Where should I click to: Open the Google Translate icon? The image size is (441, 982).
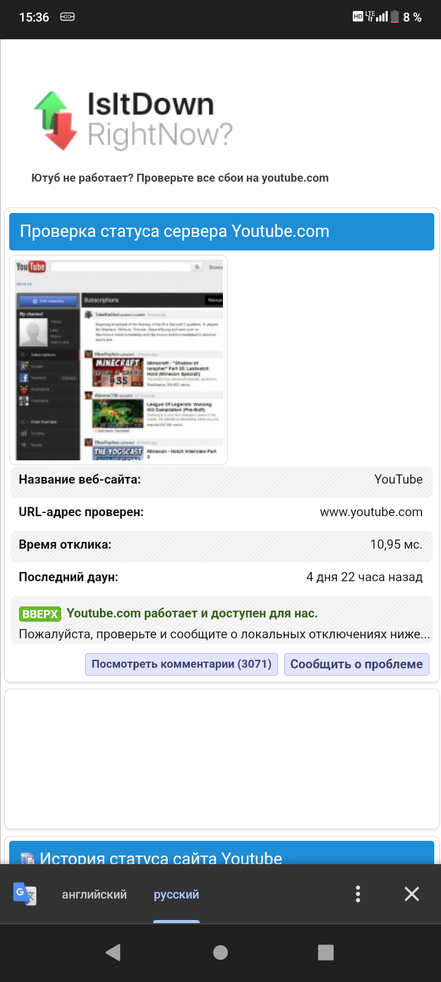click(25, 894)
